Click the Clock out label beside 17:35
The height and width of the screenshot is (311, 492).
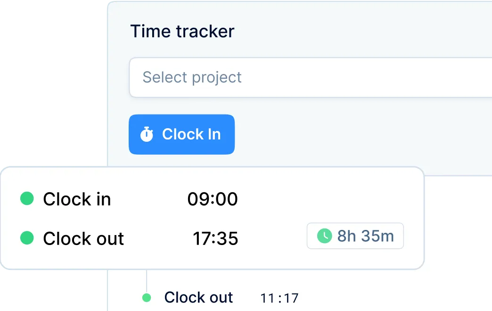click(83, 239)
